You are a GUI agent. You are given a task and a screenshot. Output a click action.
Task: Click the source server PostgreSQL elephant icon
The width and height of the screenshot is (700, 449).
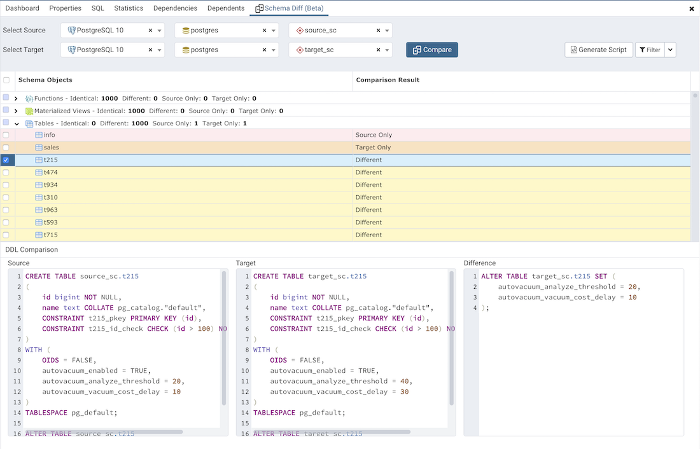[71, 31]
